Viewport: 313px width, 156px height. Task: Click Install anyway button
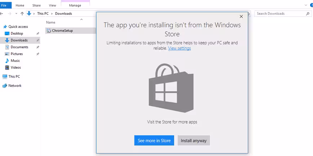[x=194, y=141]
